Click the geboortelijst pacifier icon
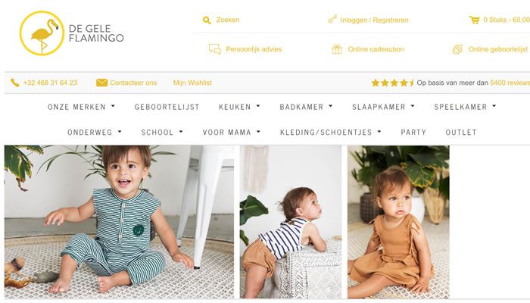Screen dimensions: 530x303 tap(457, 49)
